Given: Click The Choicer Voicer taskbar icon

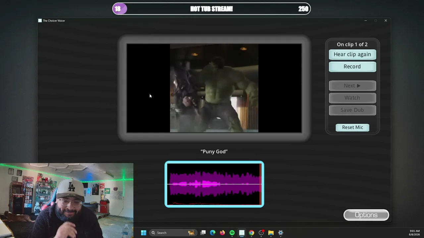Looking at the screenshot, I should click(x=242, y=233).
